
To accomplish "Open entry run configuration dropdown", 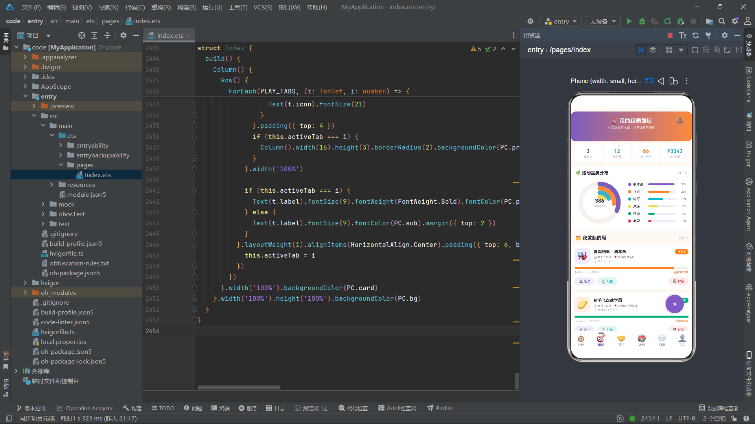I will [560, 21].
